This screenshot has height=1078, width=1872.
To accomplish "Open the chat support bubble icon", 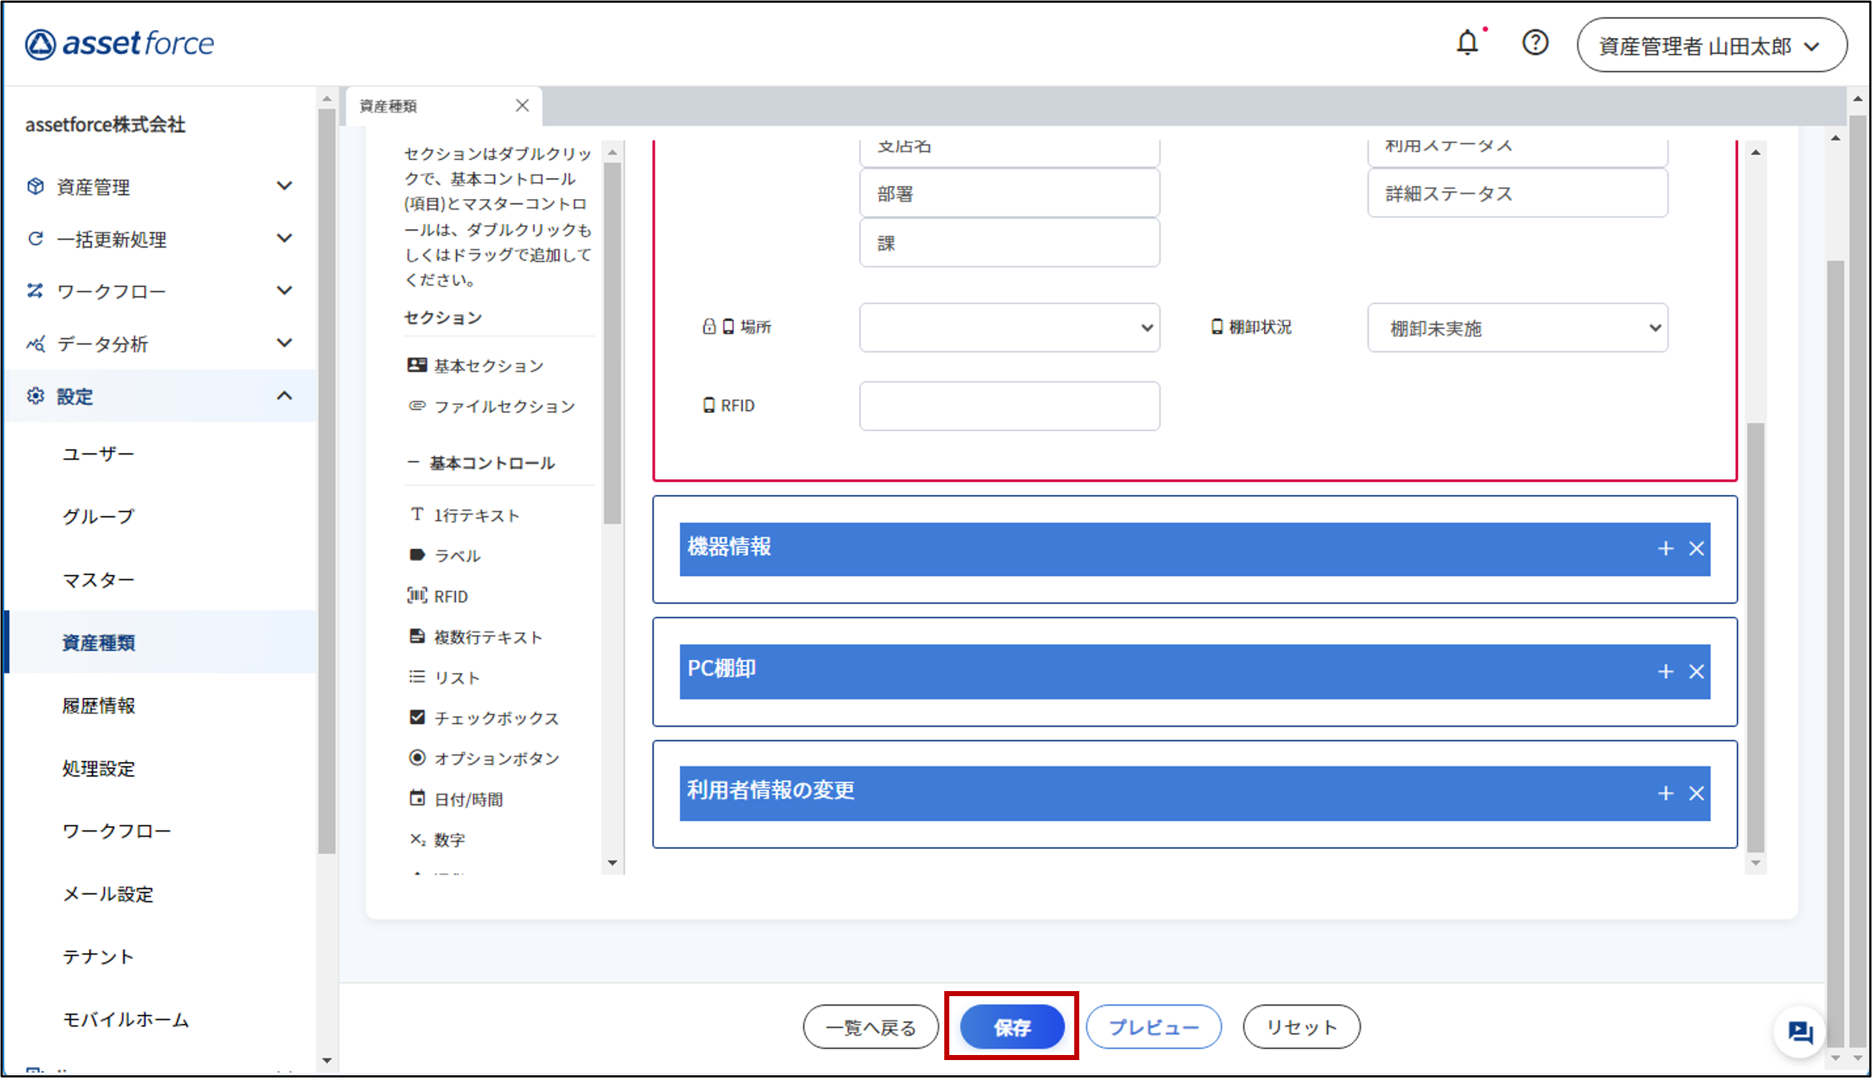I will click(x=1800, y=1031).
